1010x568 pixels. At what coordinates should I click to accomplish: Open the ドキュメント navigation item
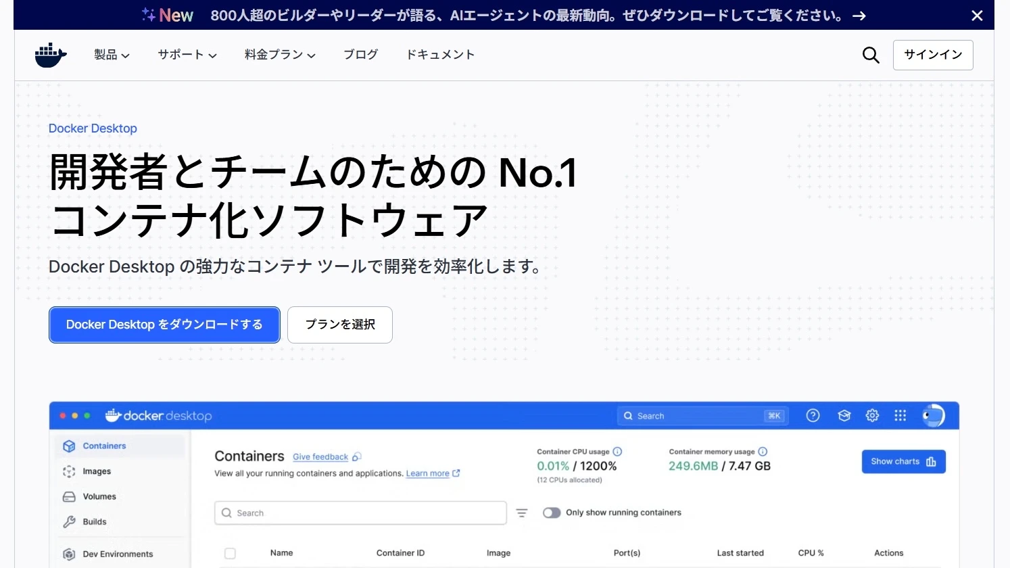click(440, 55)
